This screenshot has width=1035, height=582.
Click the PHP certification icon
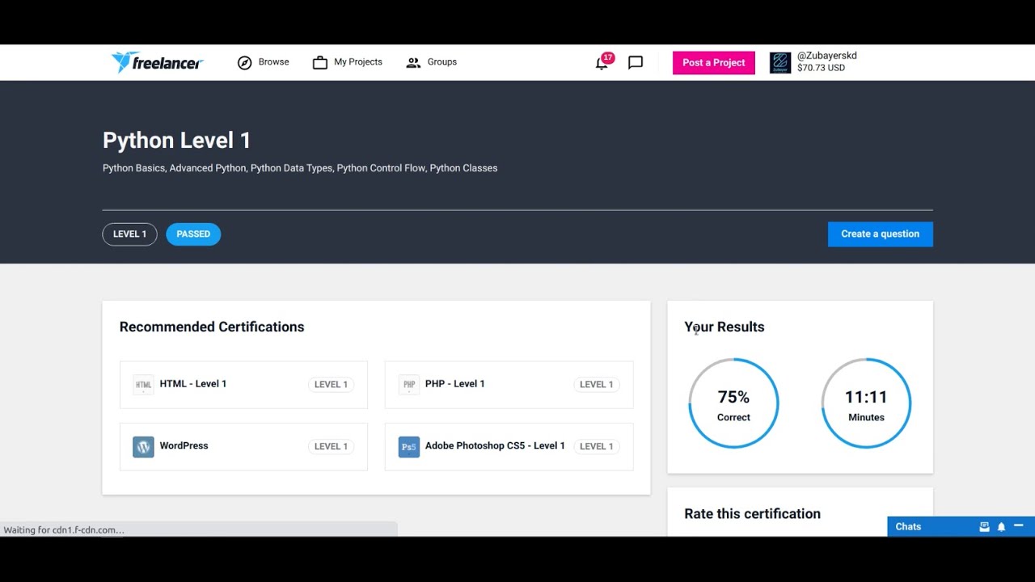(x=409, y=384)
